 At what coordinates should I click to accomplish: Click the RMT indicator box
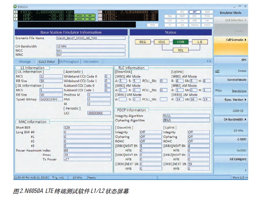point(182,16)
